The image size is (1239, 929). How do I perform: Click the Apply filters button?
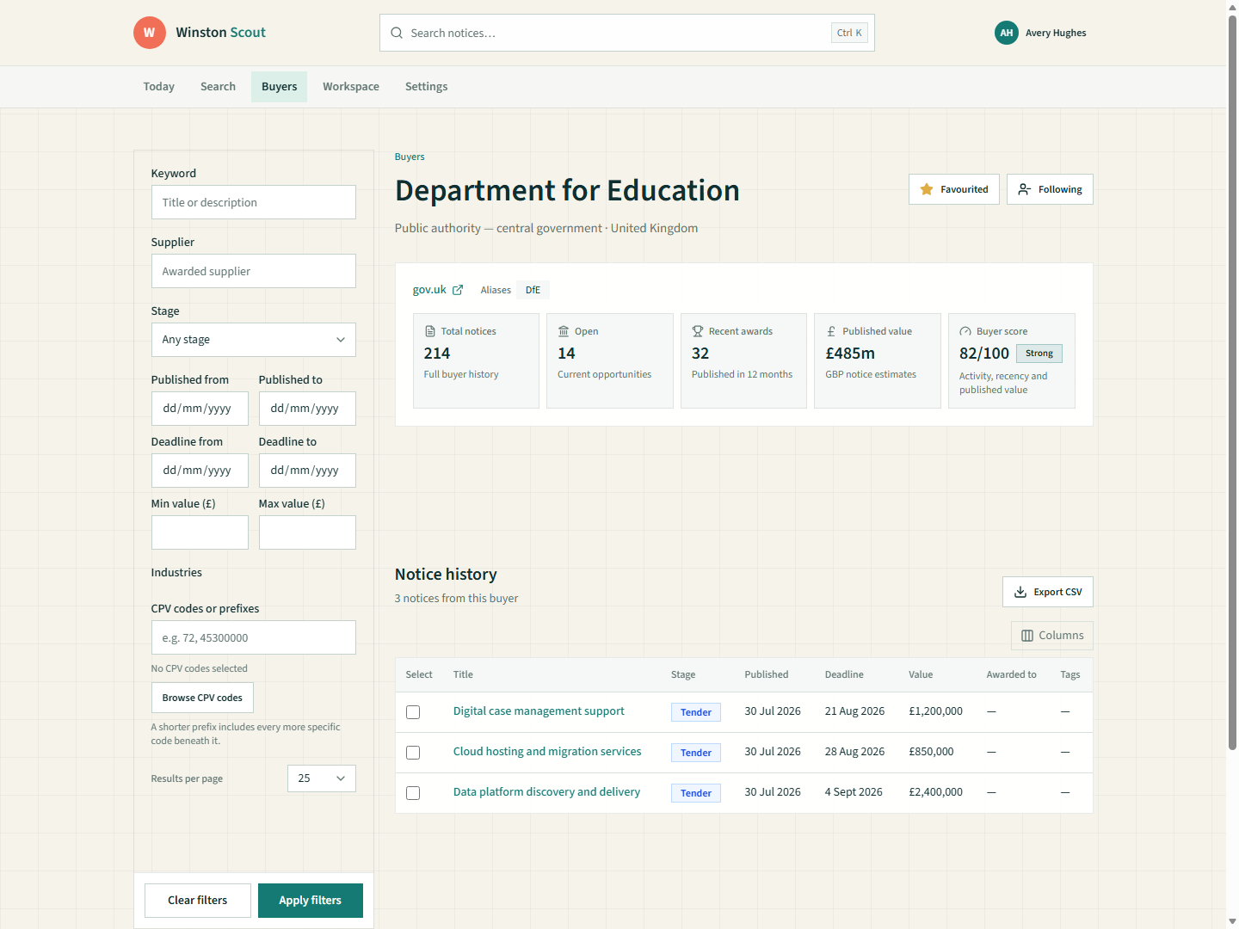pos(311,901)
